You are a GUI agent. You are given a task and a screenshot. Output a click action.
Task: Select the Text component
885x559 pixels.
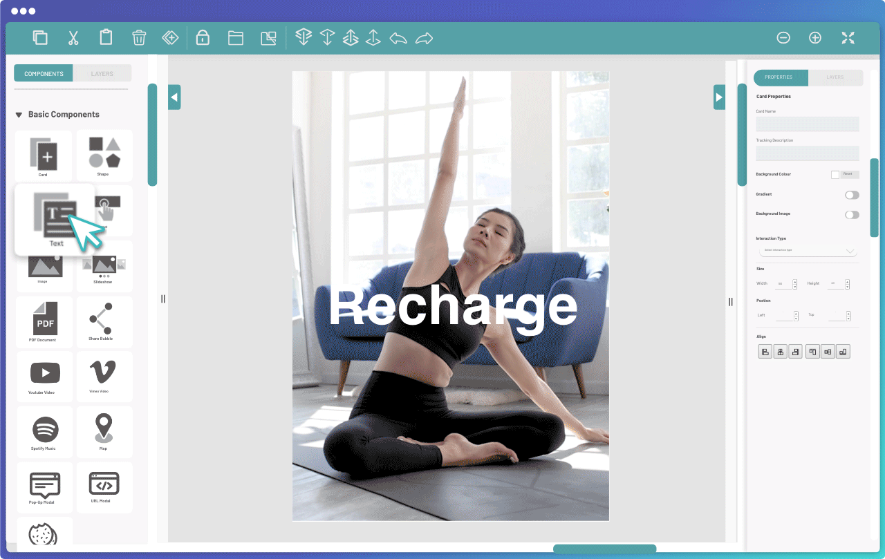coord(55,219)
